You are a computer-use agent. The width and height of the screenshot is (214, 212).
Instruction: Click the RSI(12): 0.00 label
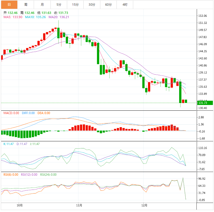(29, 175)
